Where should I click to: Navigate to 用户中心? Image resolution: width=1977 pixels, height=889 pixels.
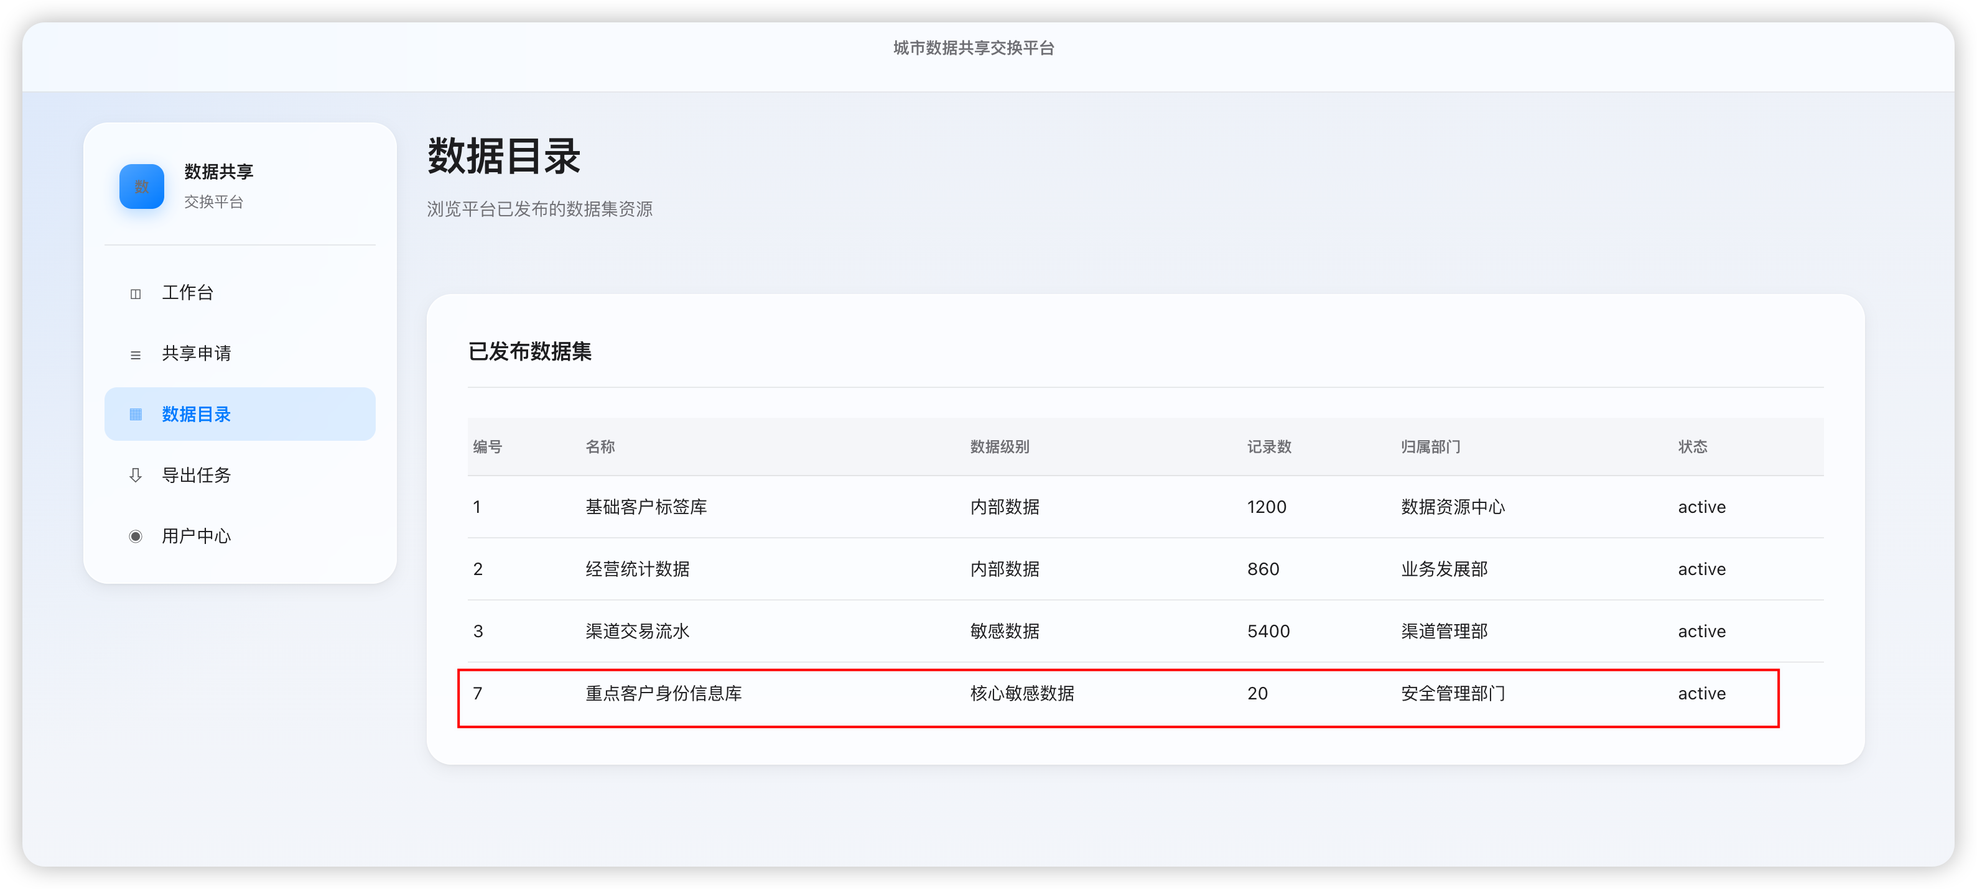click(x=240, y=536)
